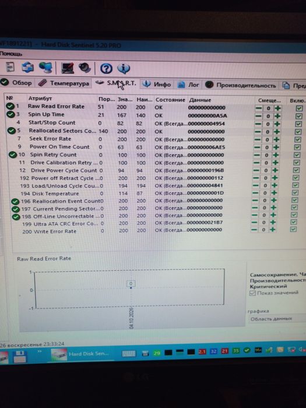This screenshot has width=306, height=408.
Task: Open the Температура tab
Action: [63, 83]
